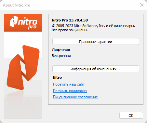147x123 pixels.
Task: Click the large orange Nitro emblem
Action: tap(23, 67)
